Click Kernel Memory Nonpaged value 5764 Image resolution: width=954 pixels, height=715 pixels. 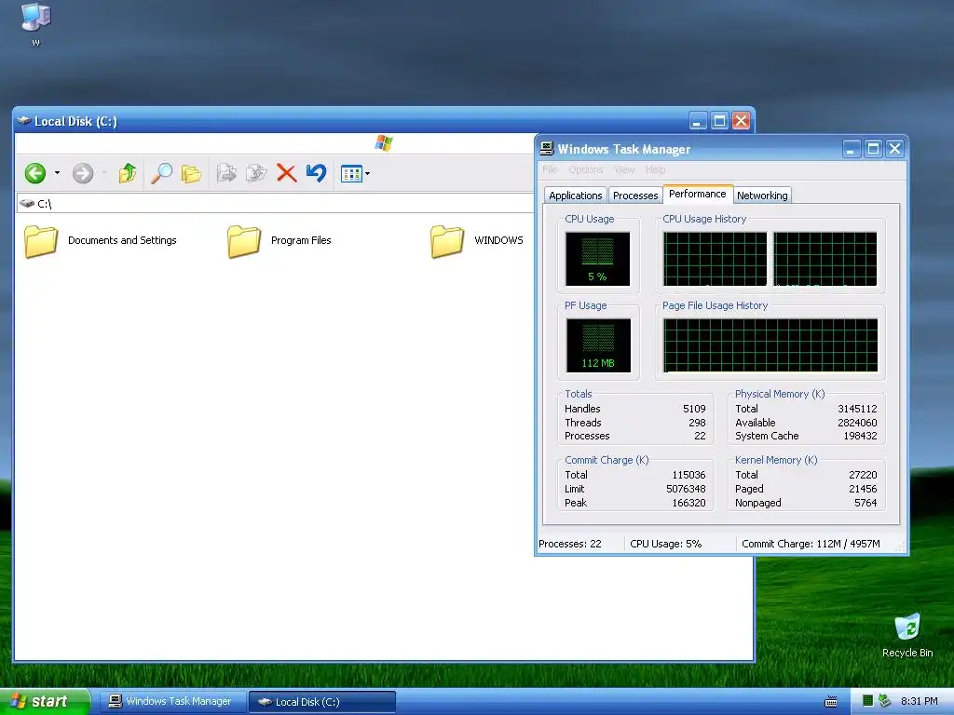coord(865,503)
